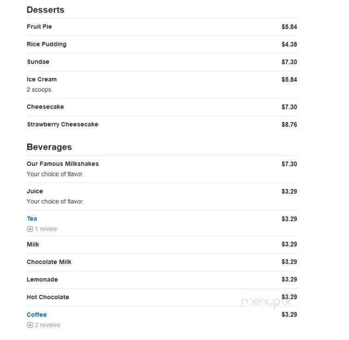Select the Lemonade beverage entry

(x=42, y=279)
